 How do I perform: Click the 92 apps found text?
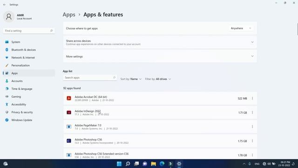pyautogui.click(x=72, y=88)
